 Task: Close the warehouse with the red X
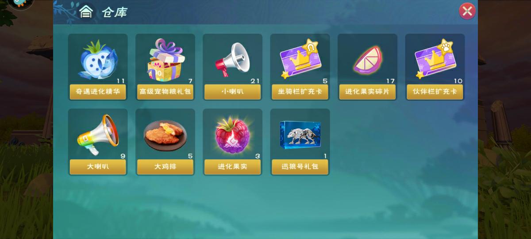(467, 11)
